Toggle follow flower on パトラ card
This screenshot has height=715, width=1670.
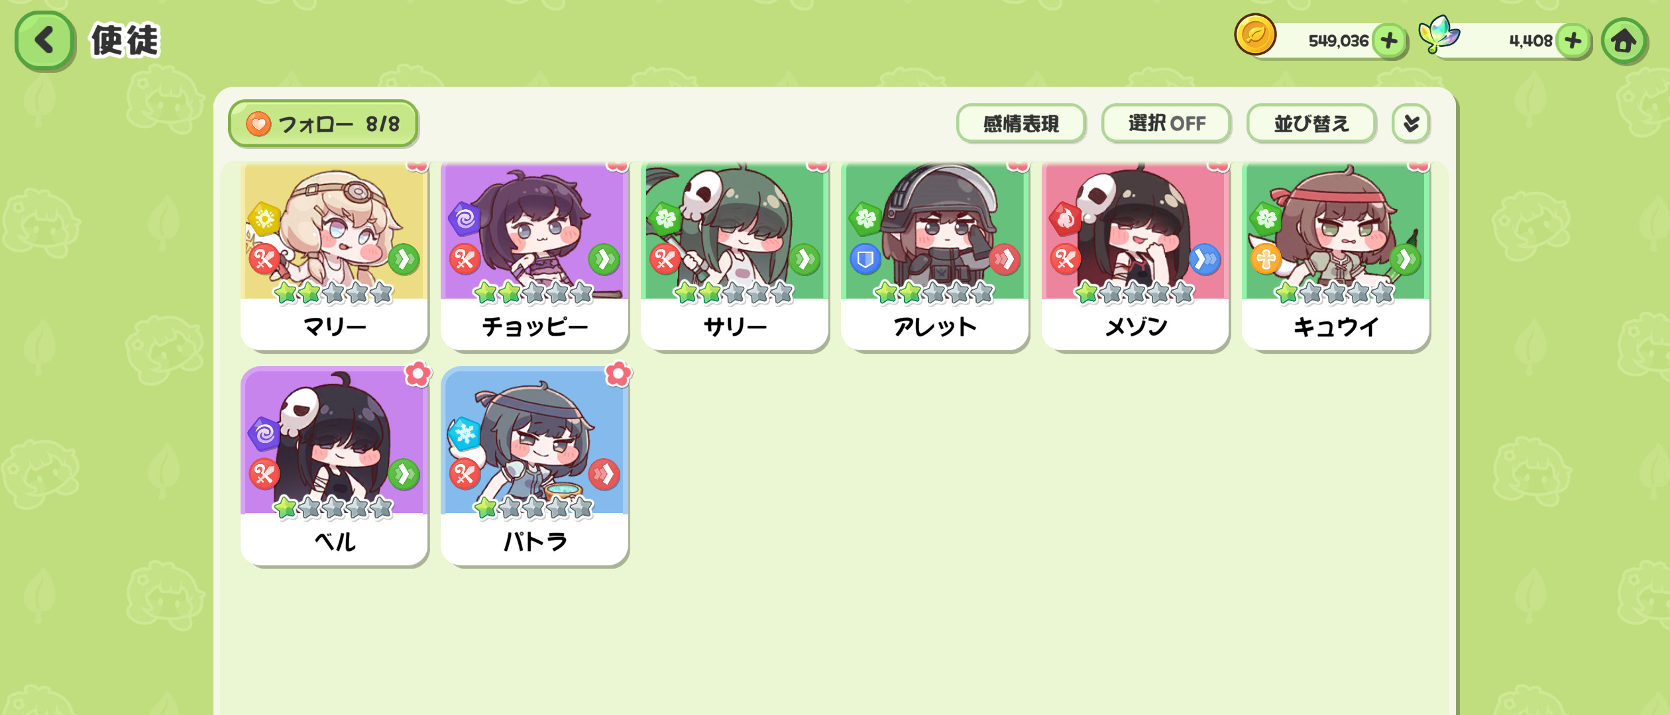pyautogui.click(x=618, y=375)
